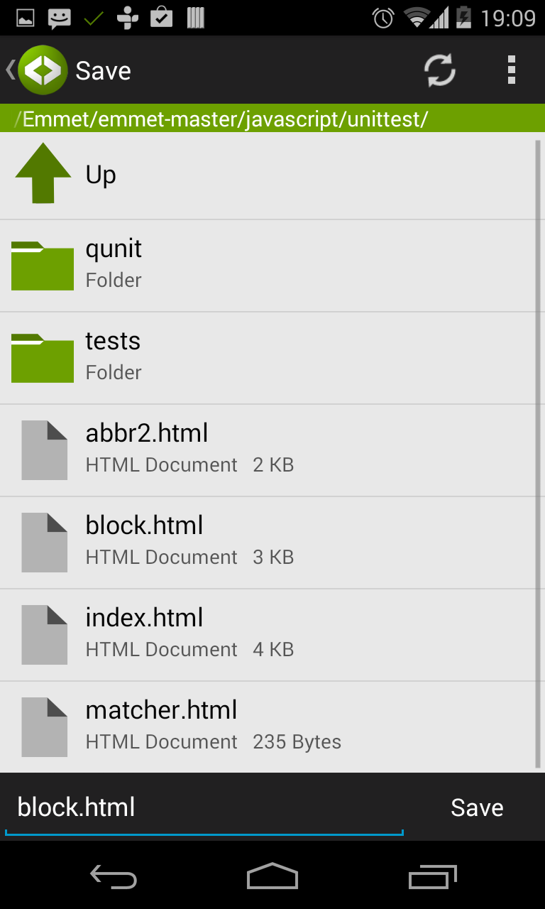Open the three-dot overflow menu
The height and width of the screenshot is (909, 545).
pyautogui.click(x=511, y=70)
